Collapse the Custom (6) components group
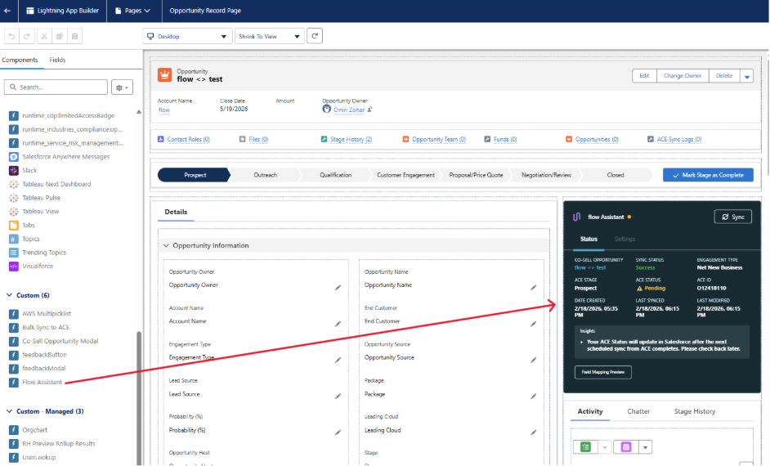 10,295
